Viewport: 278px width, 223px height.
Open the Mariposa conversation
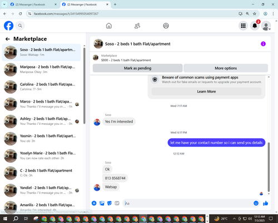point(42,70)
